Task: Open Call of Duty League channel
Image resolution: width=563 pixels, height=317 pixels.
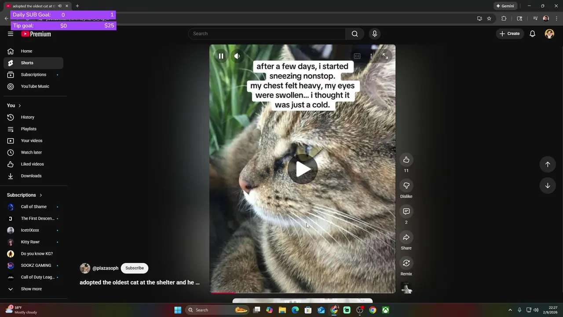Action: point(33,277)
